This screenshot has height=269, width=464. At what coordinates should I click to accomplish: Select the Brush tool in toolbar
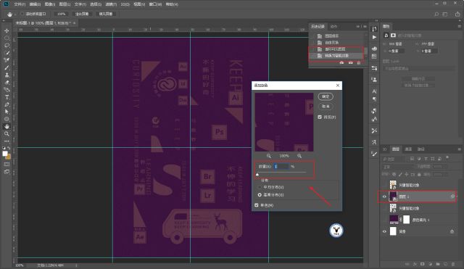click(7, 67)
